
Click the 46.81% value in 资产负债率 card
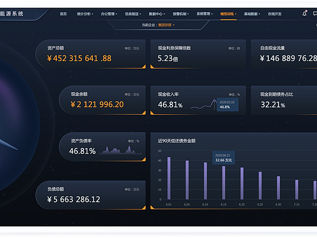82,151
